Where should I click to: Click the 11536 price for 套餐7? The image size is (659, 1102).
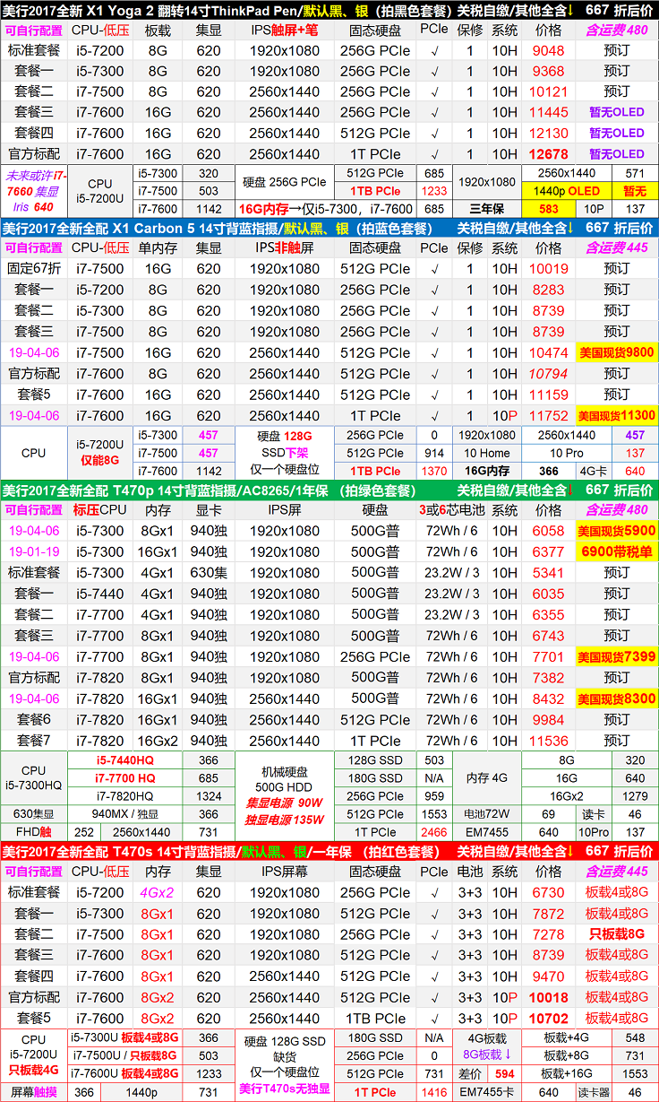pyautogui.click(x=548, y=741)
